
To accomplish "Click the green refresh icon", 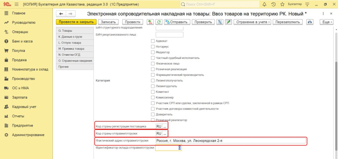I will 159,22.
